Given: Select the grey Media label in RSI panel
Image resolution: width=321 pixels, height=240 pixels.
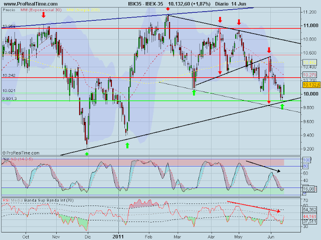Looking at the screenshot, I should [17, 200].
